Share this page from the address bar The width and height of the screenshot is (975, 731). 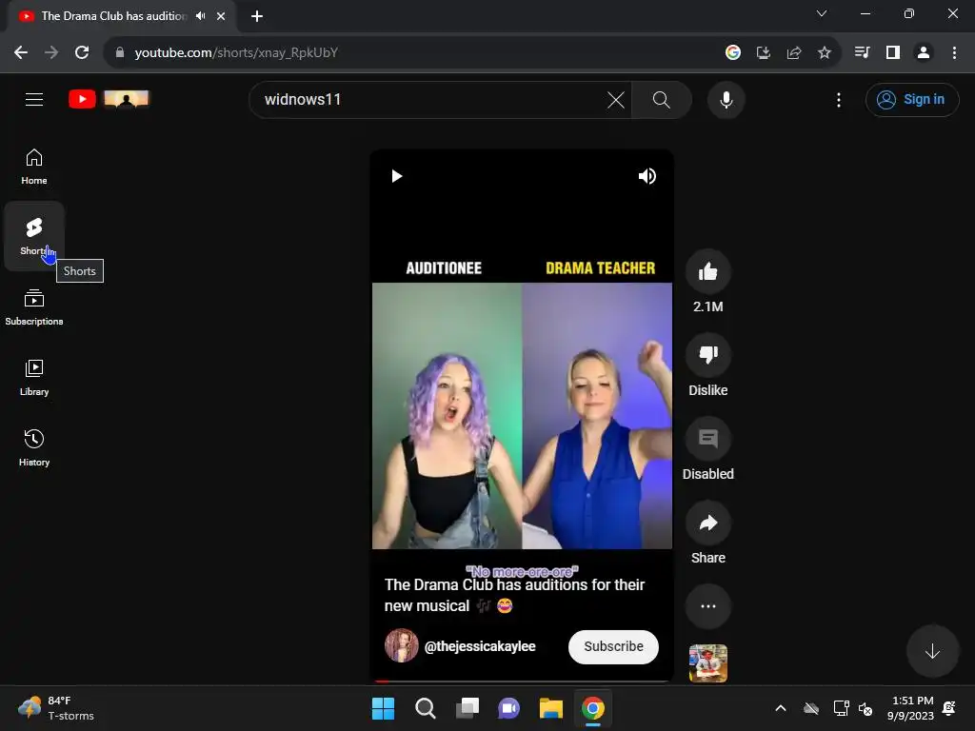793,53
